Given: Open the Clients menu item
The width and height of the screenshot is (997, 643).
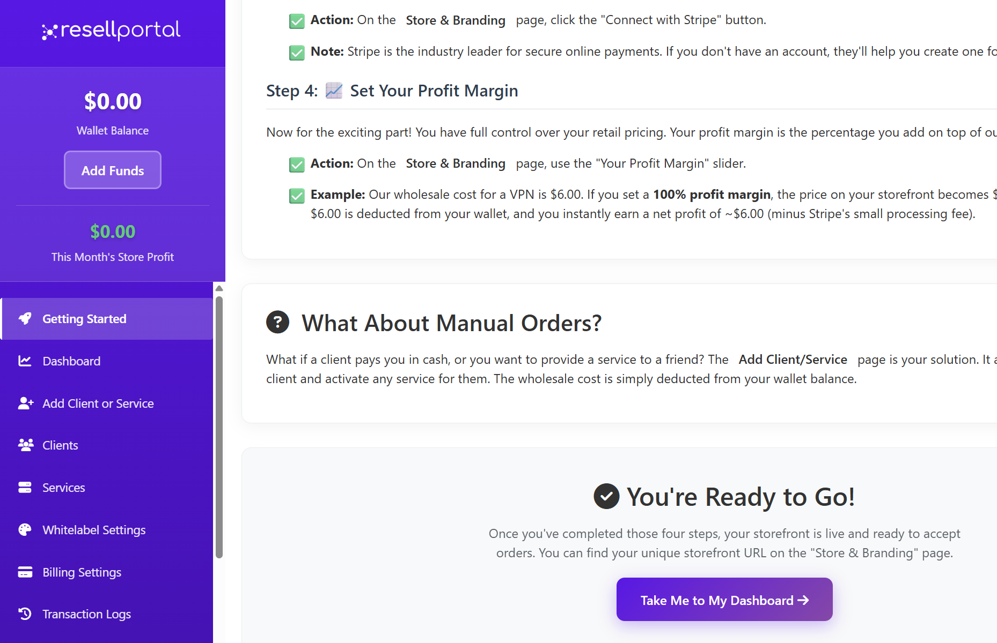Looking at the screenshot, I should click(60, 445).
